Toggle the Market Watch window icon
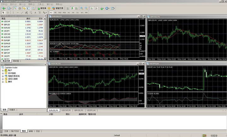Image resolution: width=227 pixels, height=137 pixels. click(15, 9)
